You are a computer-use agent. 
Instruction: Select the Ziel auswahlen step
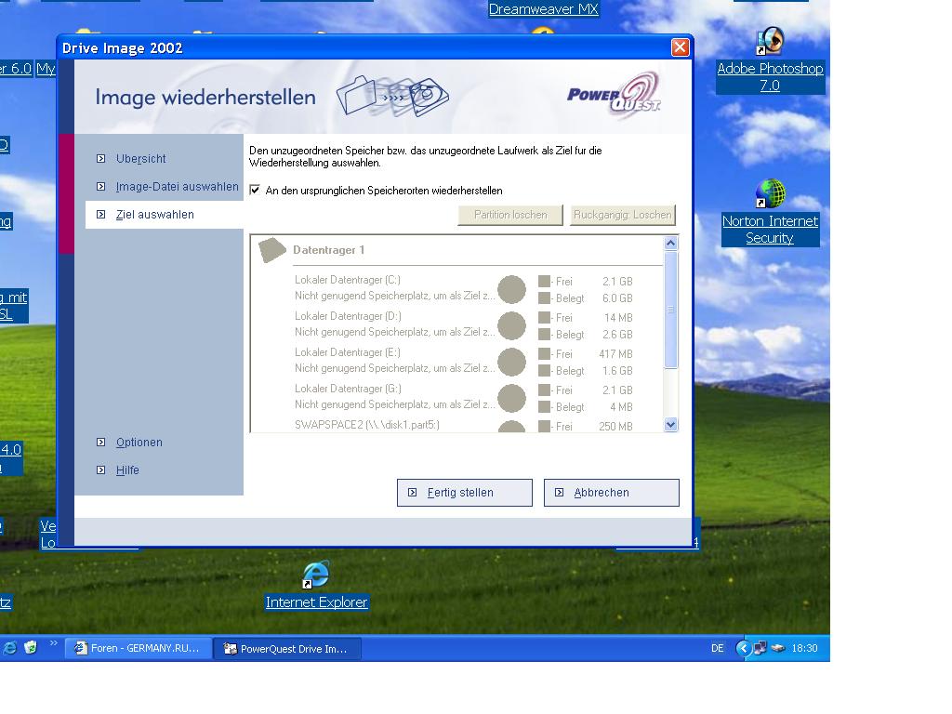[155, 215]
